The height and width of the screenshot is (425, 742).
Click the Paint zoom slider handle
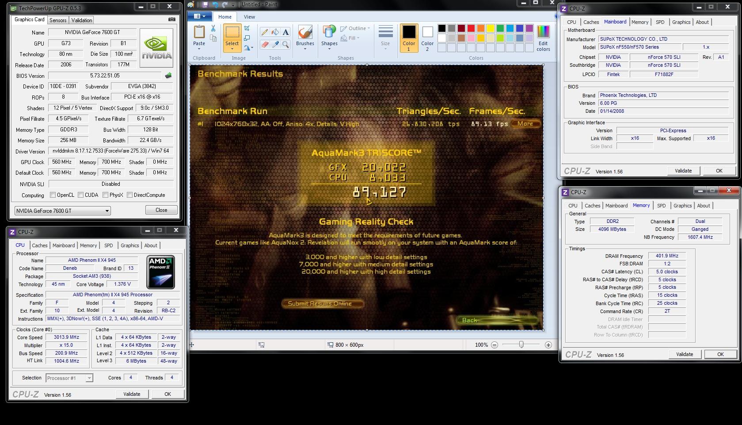click(521, 345)
